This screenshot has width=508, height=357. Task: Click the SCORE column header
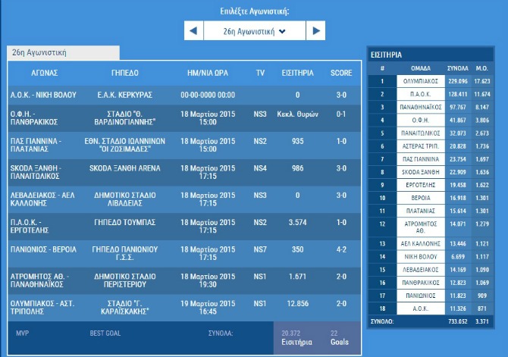[341, 74]
